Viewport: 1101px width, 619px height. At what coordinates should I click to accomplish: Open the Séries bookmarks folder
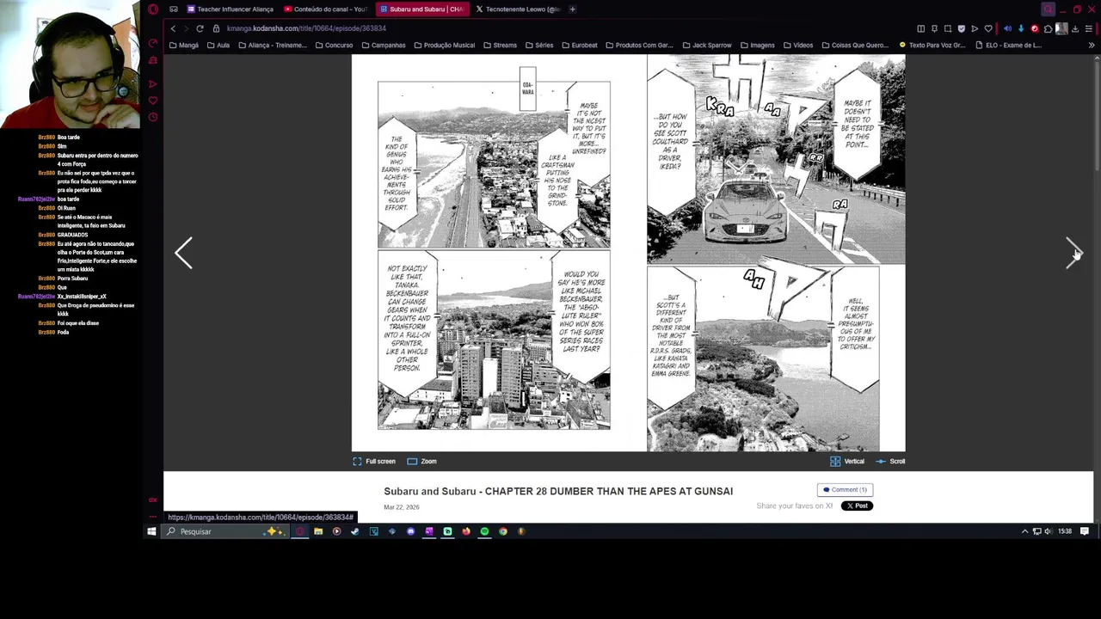point(539,45)
